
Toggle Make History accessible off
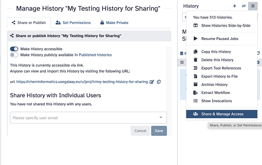click(14, 49)
